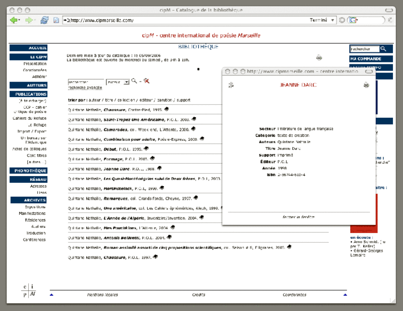Click book icon beside Saint-Tropez Une Américaine

[194, 119]
